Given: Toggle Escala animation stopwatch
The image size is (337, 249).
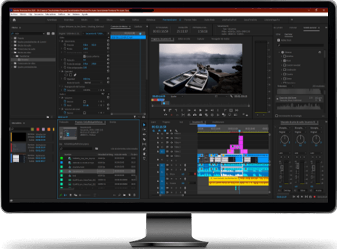Looking at the screenshot, I should 65,49.
